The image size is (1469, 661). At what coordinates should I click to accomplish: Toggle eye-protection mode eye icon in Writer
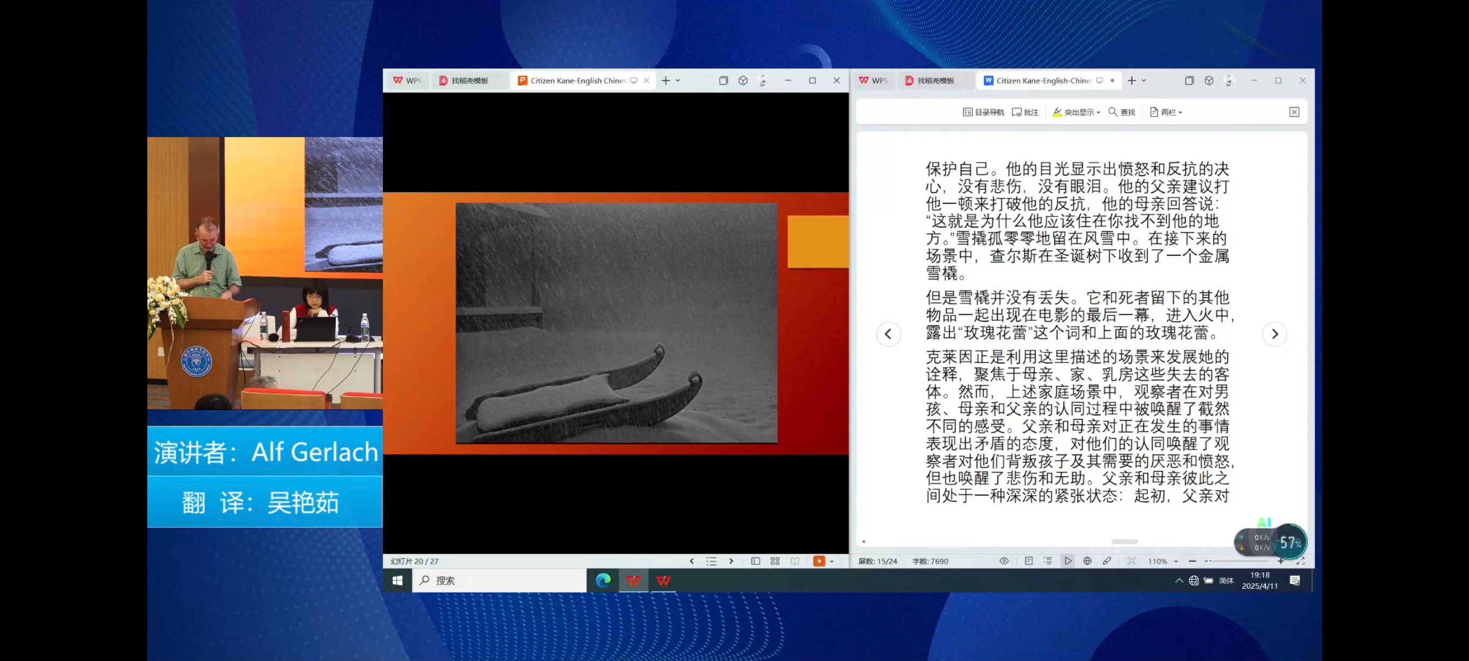(1004, 561)
